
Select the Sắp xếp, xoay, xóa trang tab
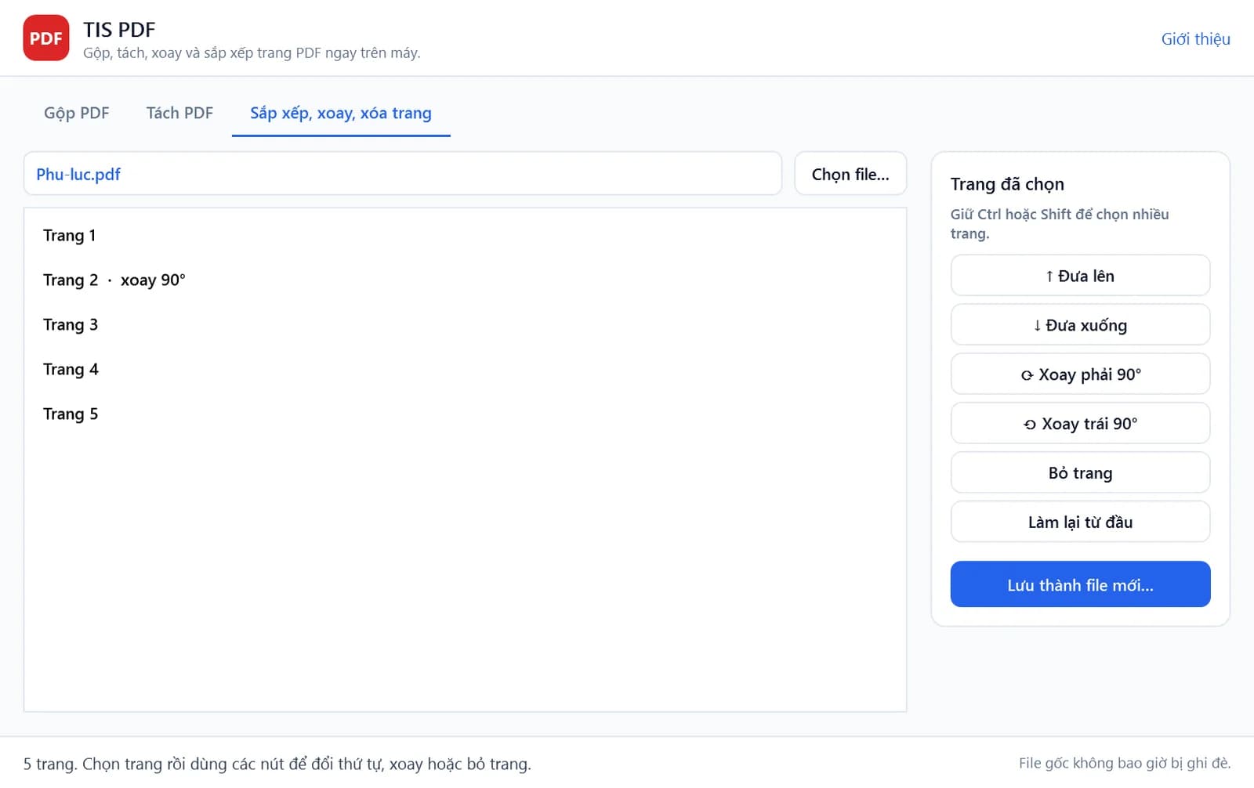point(341,113)
